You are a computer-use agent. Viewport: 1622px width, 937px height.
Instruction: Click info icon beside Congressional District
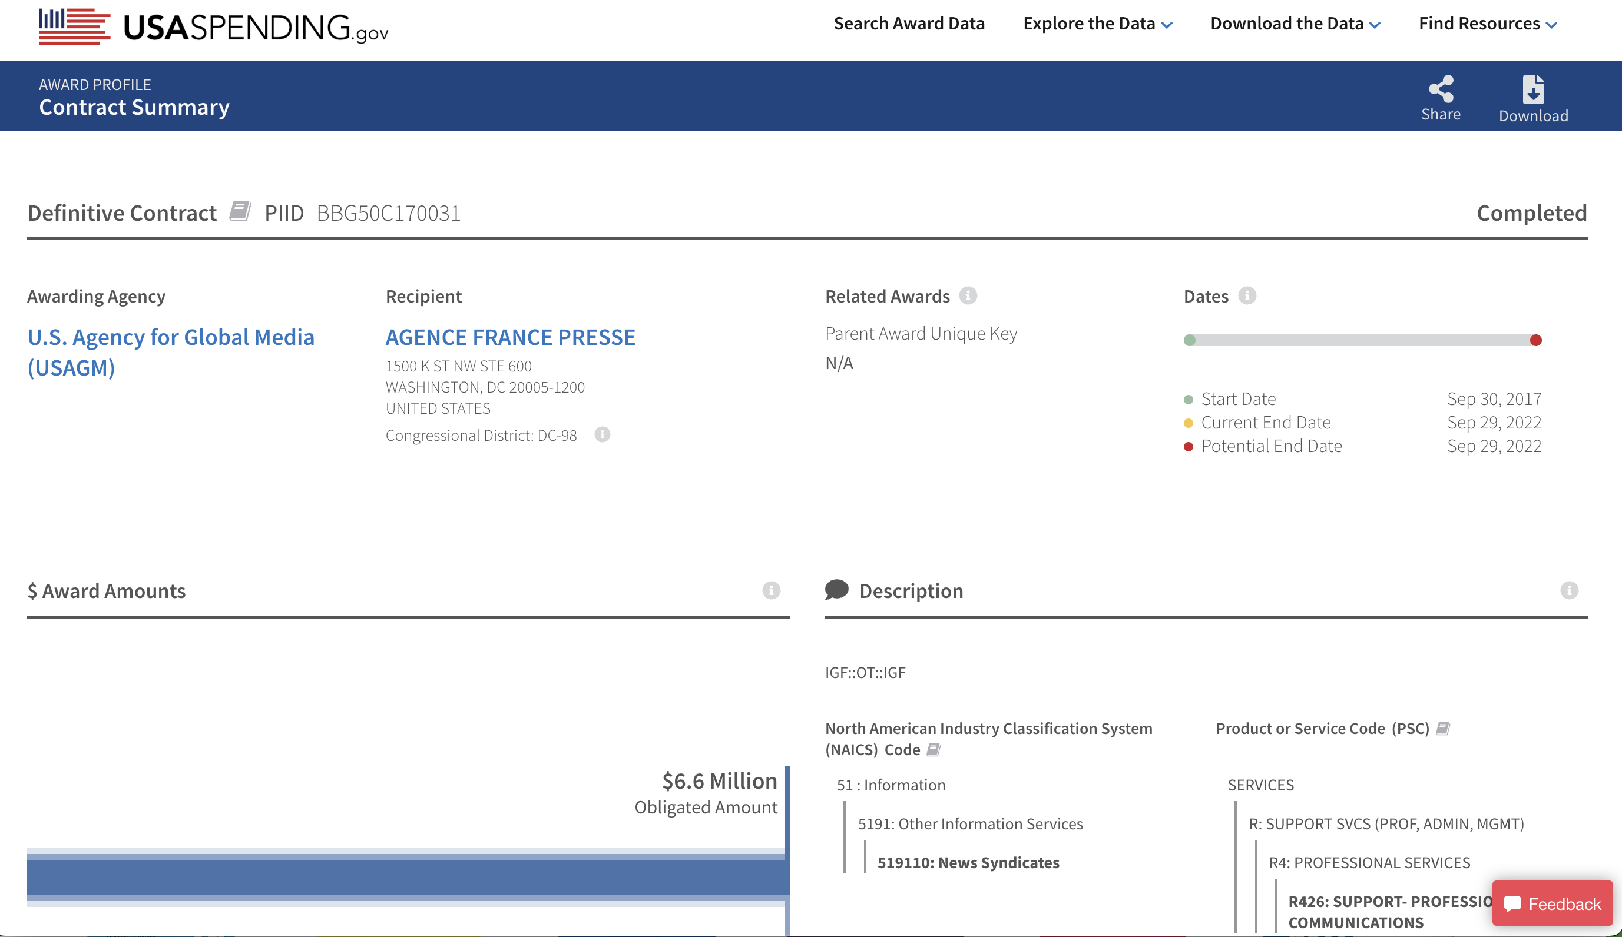[602, 435]
